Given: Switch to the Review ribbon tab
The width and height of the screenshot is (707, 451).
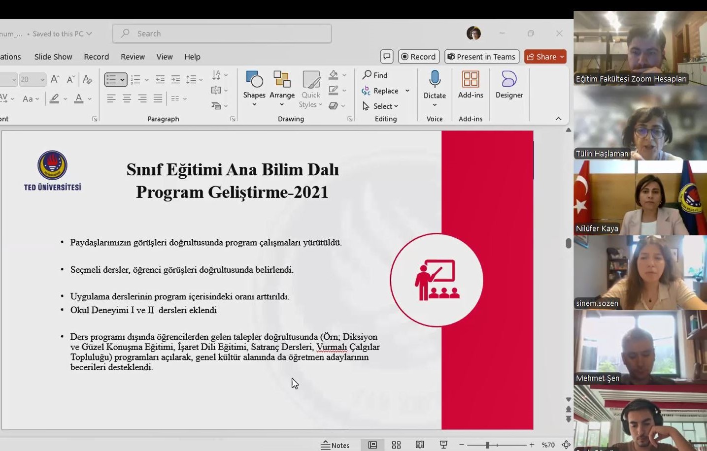Looking at the screenshot, I should coord(133,57).
